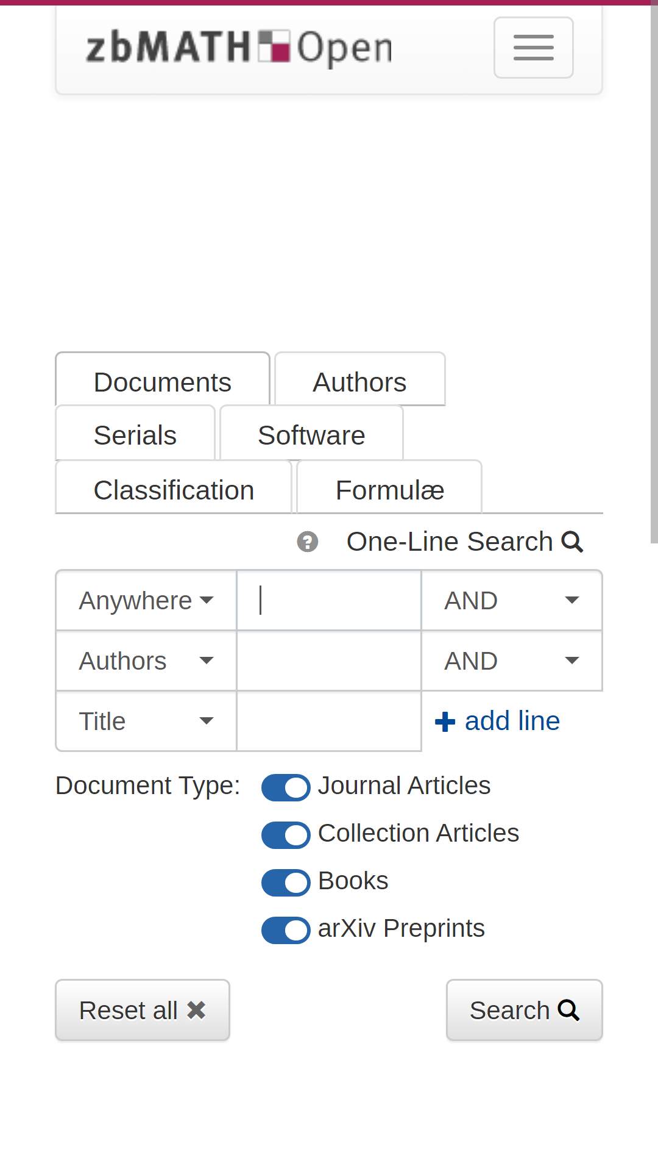Disable the Collection Articles switch

(286, 834)
